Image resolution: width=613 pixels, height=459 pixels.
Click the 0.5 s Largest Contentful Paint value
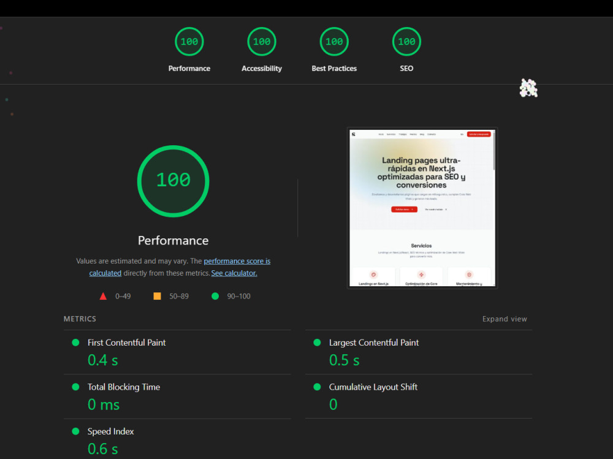click(x=344, y=360)
